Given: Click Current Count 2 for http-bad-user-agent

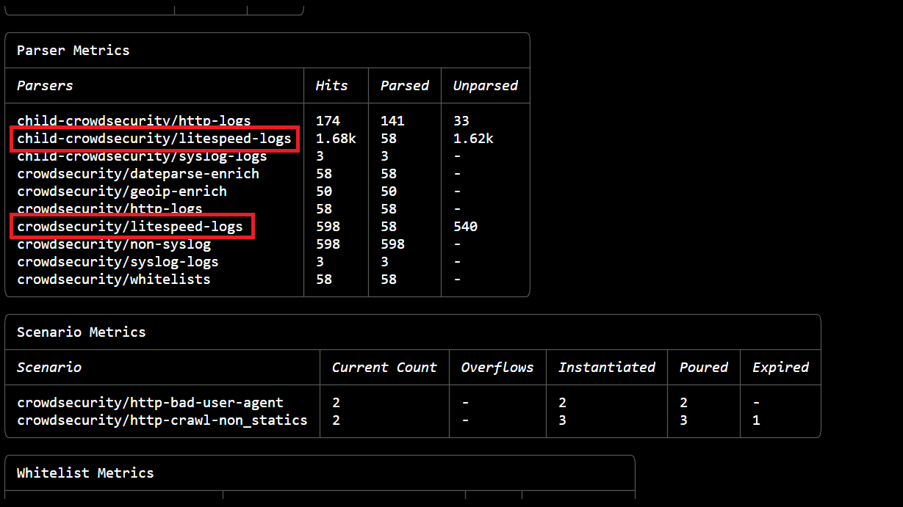Looking at the screenshot, I should coord(336,403).
